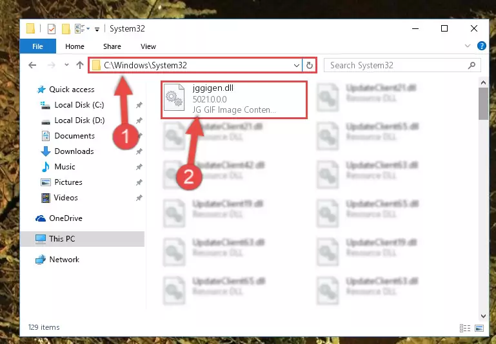Click the pin icon beside Local Disk (D:)
The width and height of the screenshot is (496, 344).
coord(139,120)
